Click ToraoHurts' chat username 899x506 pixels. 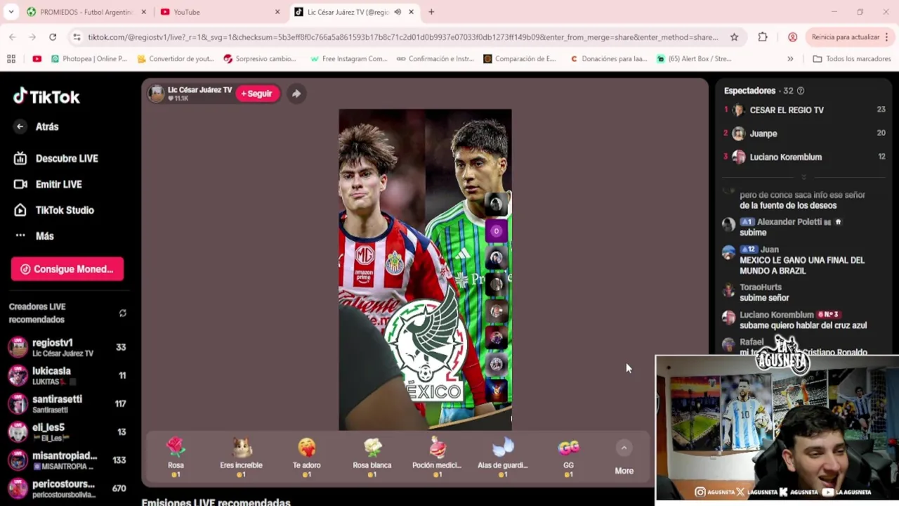click(761, 287)
